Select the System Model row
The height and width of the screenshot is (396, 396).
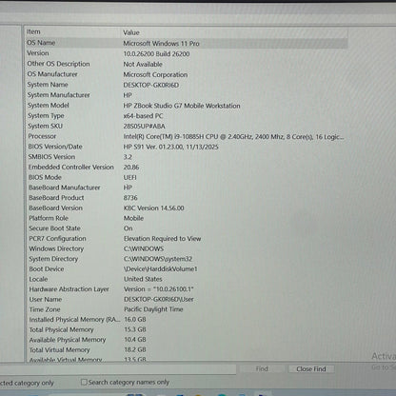pos(187,106)
